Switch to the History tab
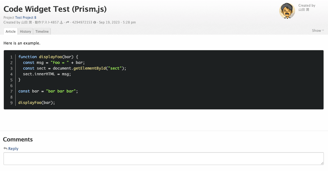The height and width of the screenshot is (171, 328). coord(26,31)
